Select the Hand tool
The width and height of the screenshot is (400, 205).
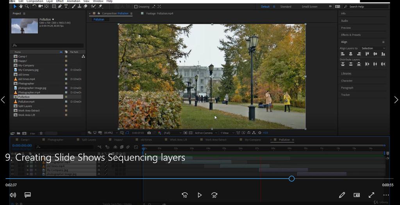(x=21, y=6)
